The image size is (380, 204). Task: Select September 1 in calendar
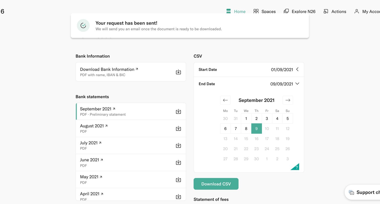click(246, 119)
